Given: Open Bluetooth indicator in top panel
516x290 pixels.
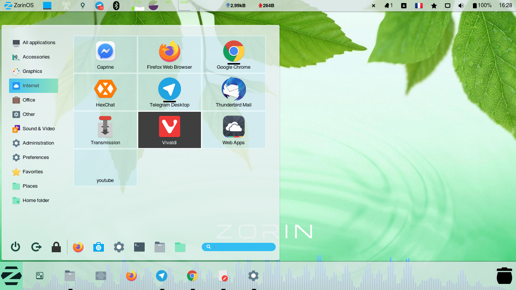Looking at the screenshot, I should 116,6.
